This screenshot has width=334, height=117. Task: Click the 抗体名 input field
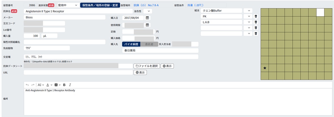(x=78, y=11)
